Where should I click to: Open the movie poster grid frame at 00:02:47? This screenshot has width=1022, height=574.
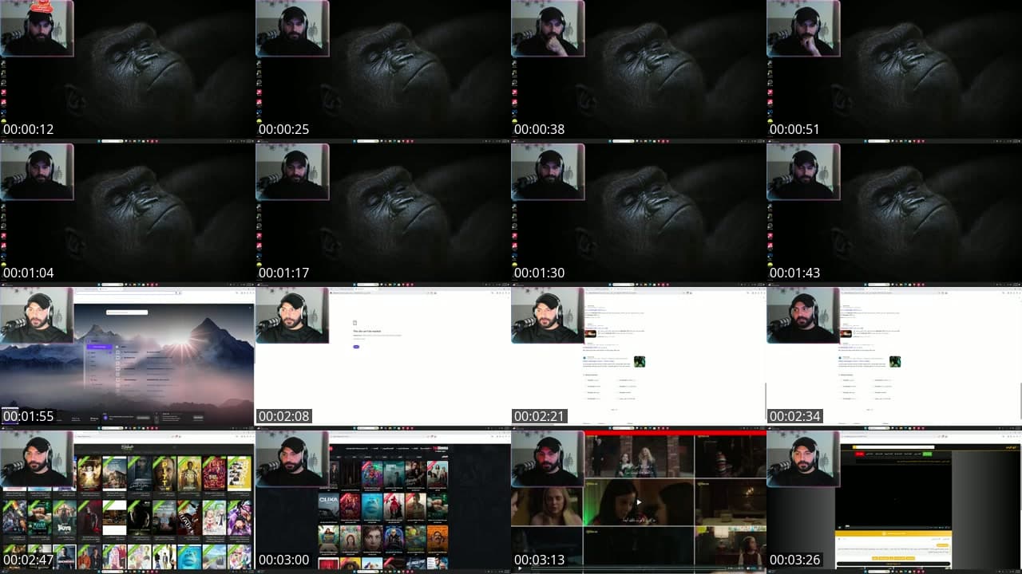pyautogui.click(x=128, y=502)
